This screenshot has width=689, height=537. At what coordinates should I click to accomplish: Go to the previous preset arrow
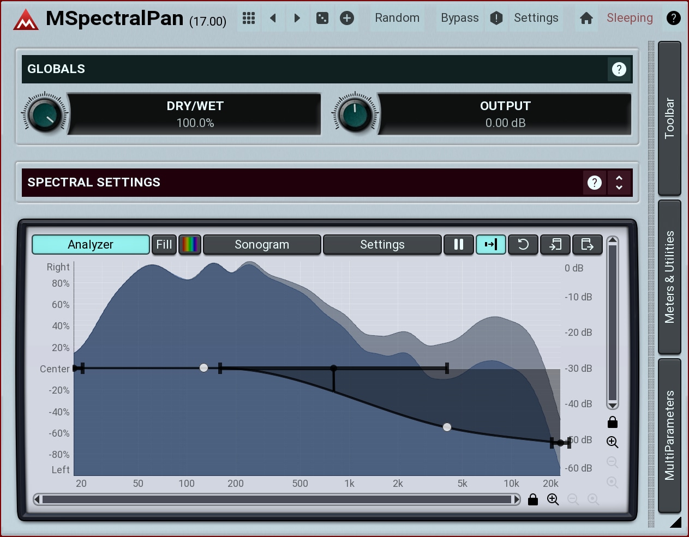pos(273,19)
